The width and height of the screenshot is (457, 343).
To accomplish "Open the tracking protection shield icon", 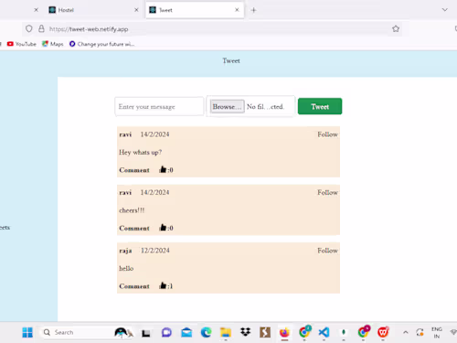I will point(28,29).
